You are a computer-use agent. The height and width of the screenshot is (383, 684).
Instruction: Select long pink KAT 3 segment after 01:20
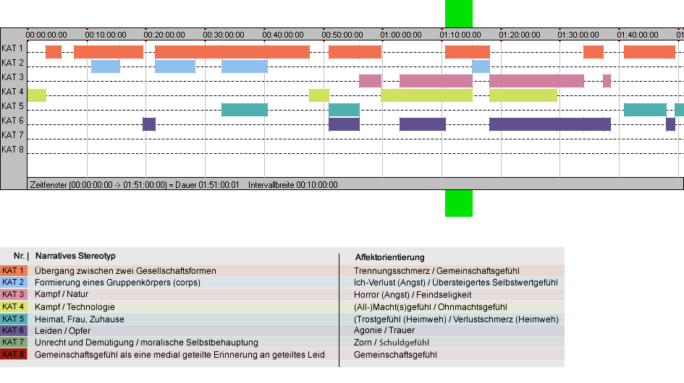[536, 81]
